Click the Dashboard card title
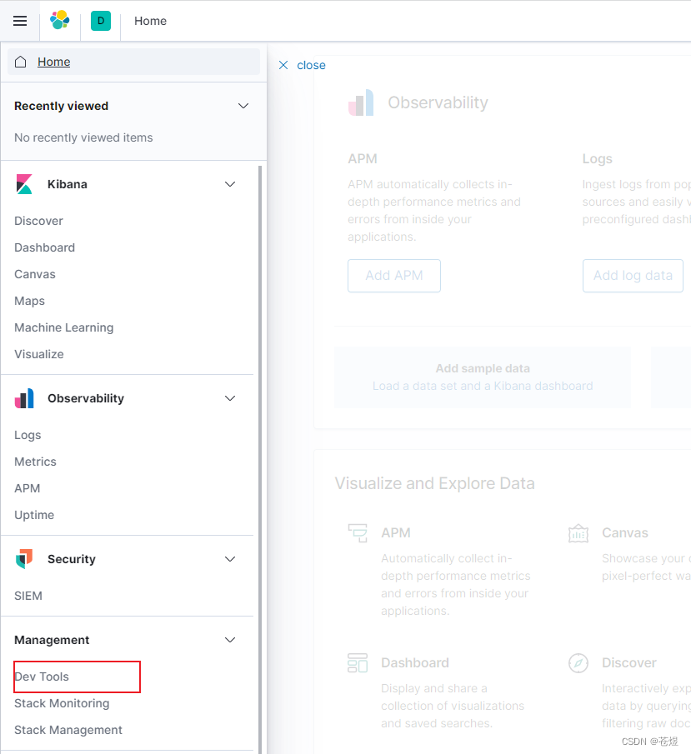 [415, 662]
